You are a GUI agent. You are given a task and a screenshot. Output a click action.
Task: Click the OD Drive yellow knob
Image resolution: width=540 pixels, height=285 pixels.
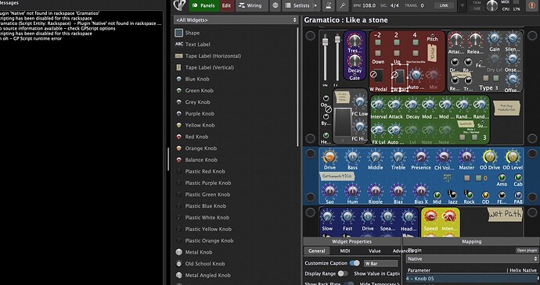pos(489,157)
